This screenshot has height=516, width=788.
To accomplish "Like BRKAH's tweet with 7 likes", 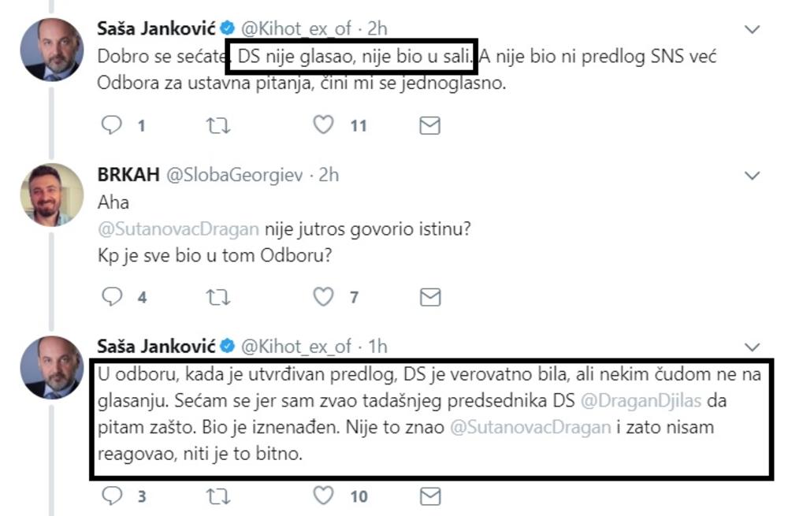I will click(x=324, y=296).
